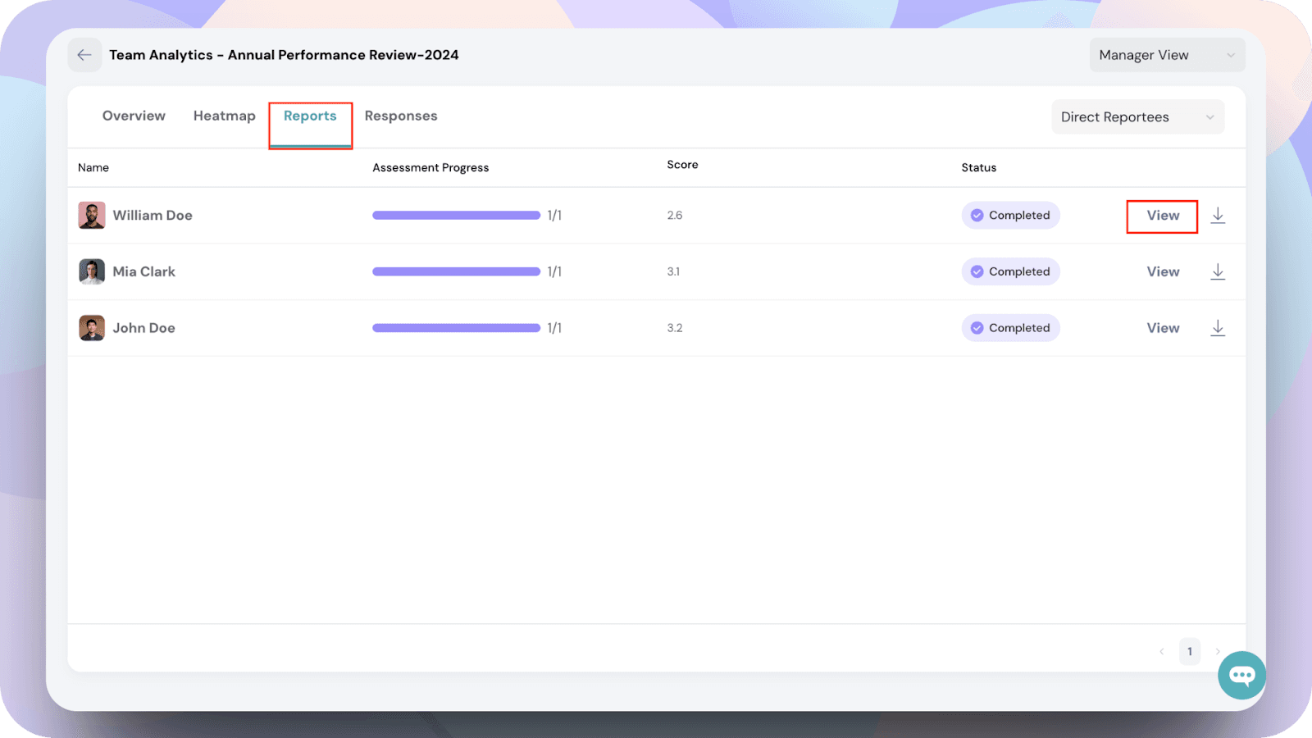Click William Doe's profile avatar

click(92, 216)
